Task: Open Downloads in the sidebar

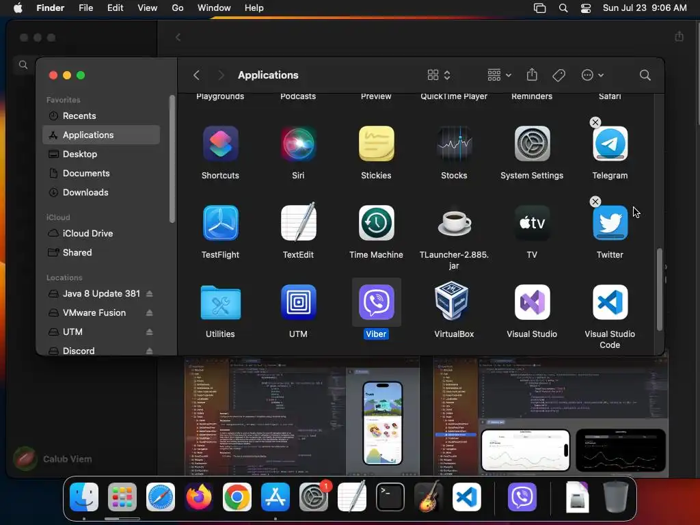Action: coord(101,192)
